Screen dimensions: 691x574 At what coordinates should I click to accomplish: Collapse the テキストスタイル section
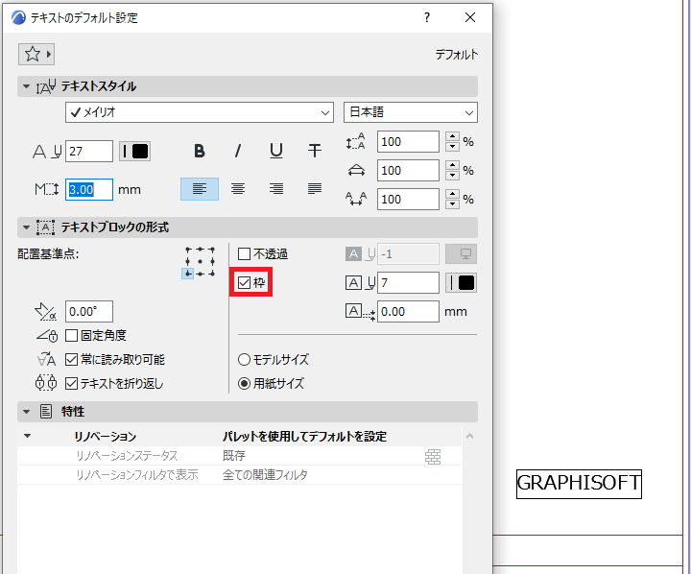[27, 86]
